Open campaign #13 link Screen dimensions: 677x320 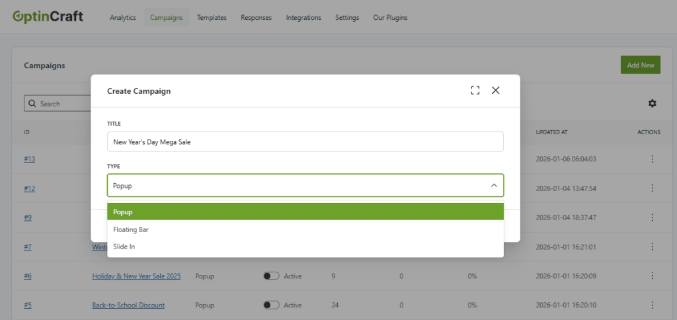[x=29, y=159]
